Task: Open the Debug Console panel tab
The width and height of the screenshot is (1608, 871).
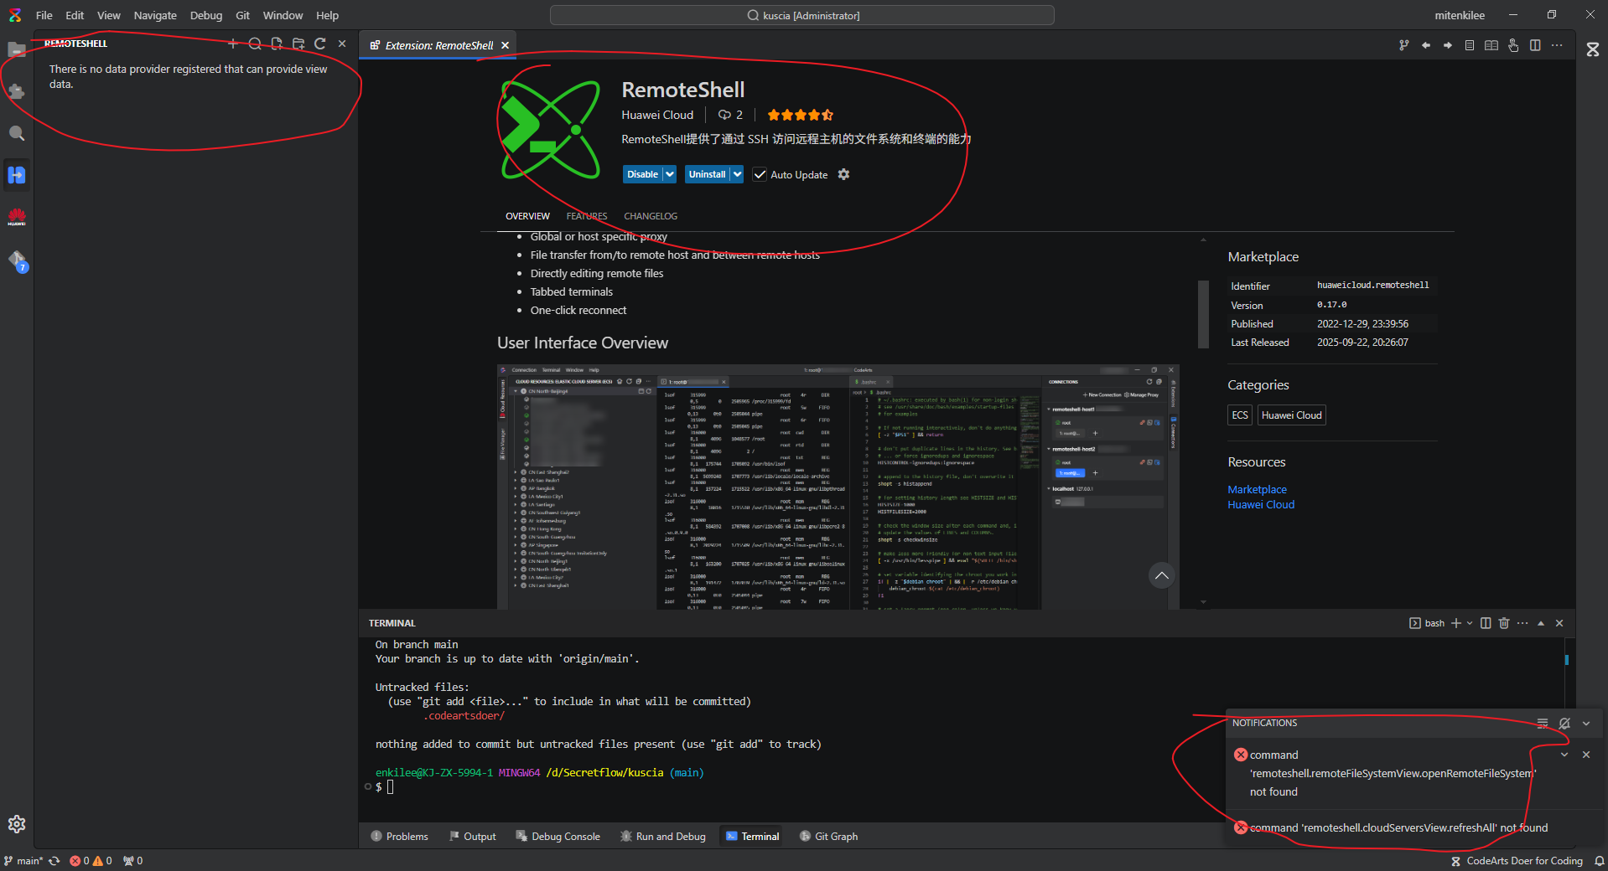Action: (558, 836)
